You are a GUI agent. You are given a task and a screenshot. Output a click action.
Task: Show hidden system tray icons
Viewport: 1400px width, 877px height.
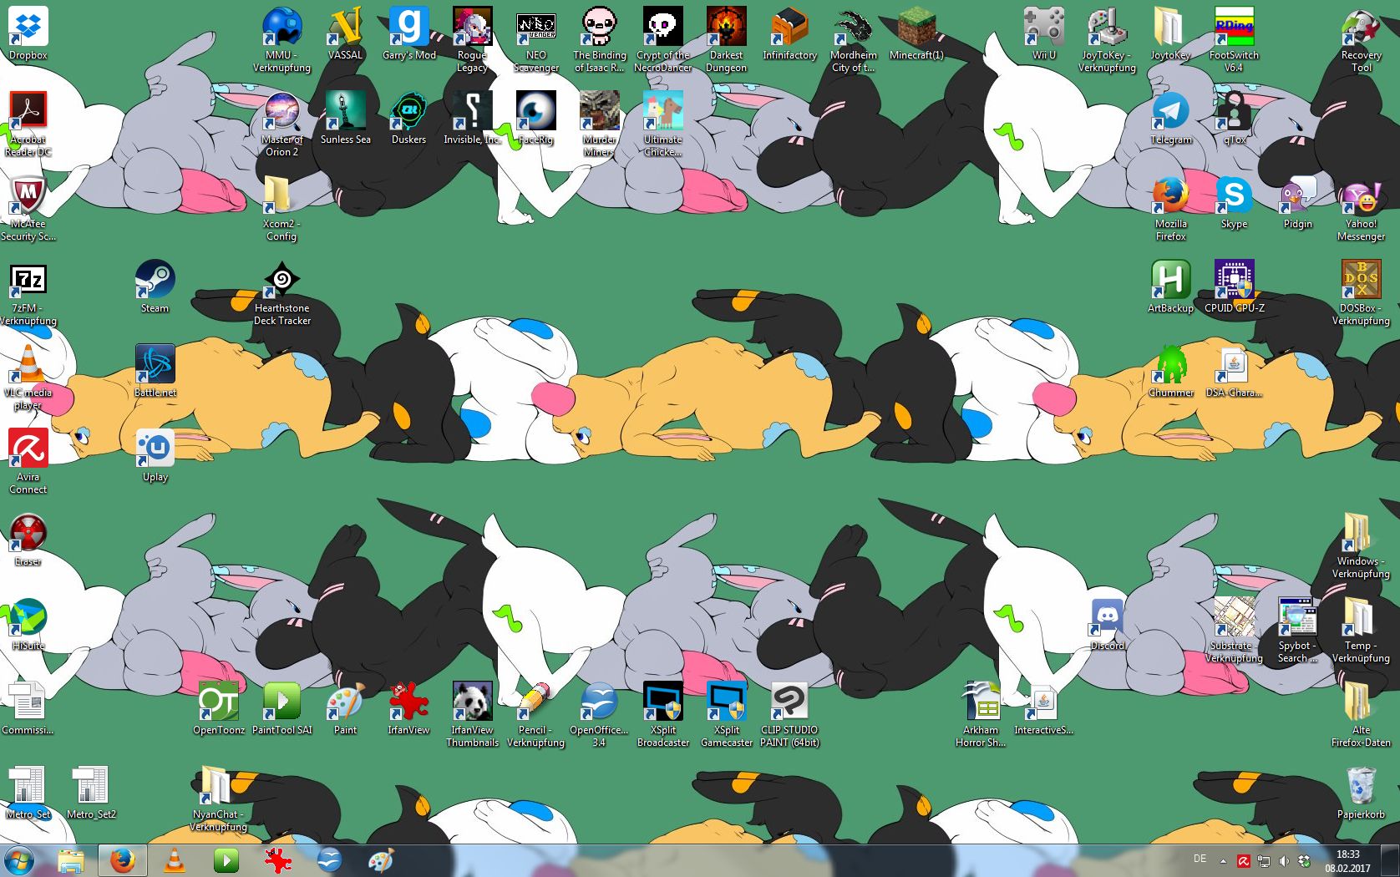click(x=1223, y=861)
